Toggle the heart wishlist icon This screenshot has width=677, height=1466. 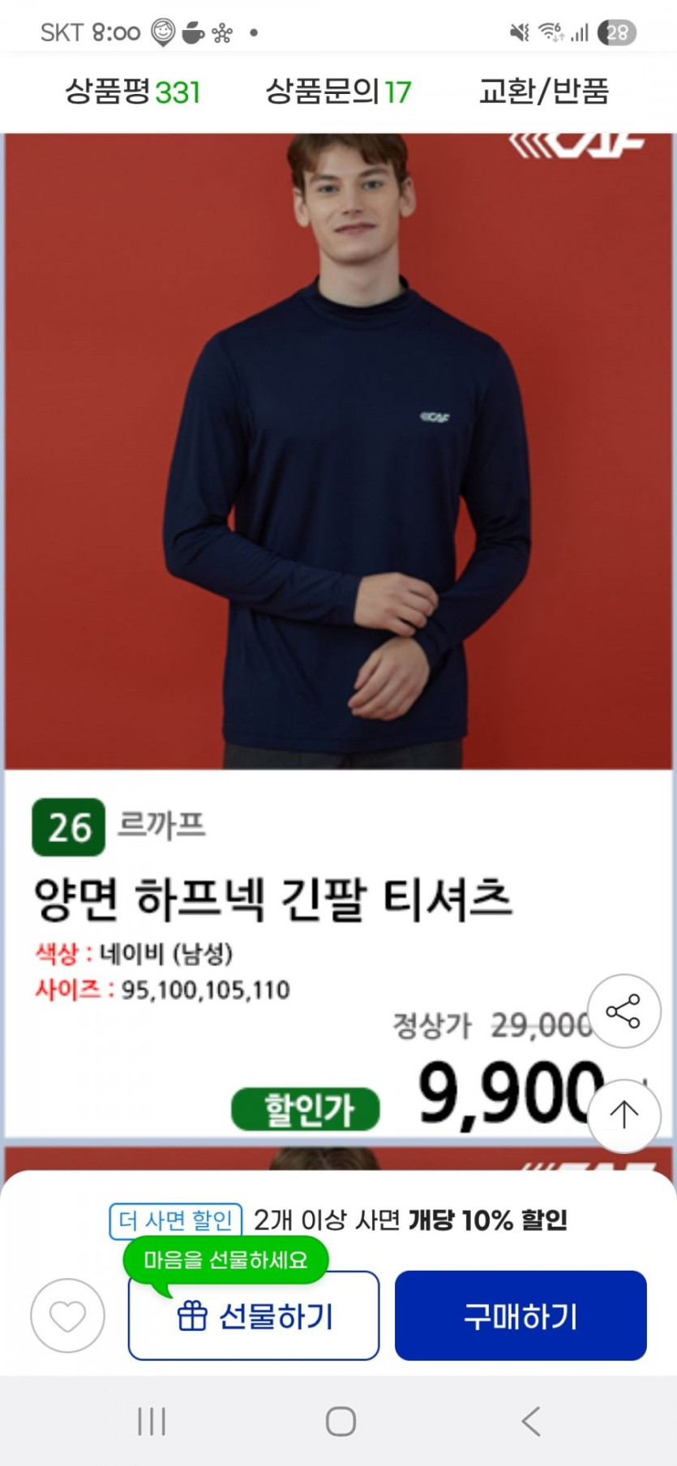(x=67, y=1315)
